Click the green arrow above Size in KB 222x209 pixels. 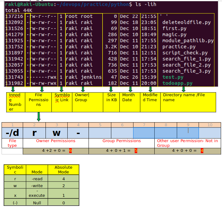pyautogui.click(x=111, y=89)
